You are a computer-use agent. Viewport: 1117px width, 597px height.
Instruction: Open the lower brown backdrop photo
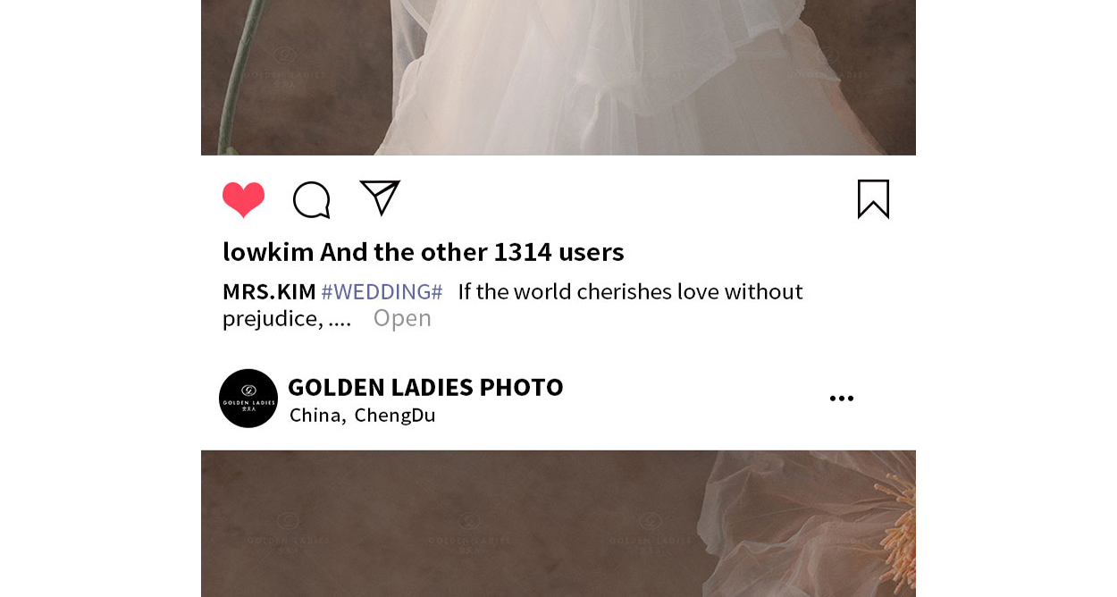click(x=558, y=524)
